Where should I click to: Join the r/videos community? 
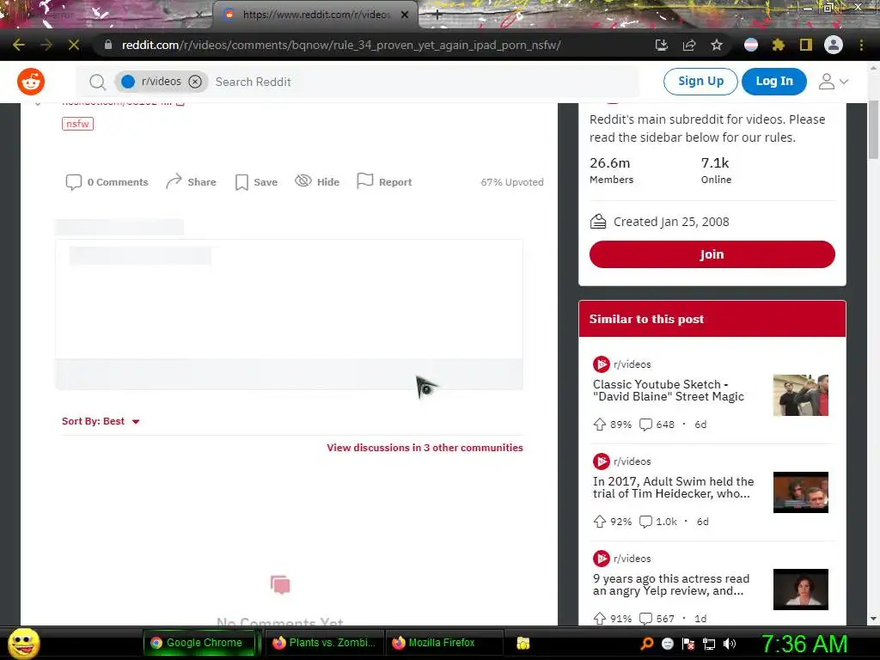pos(712,254)
